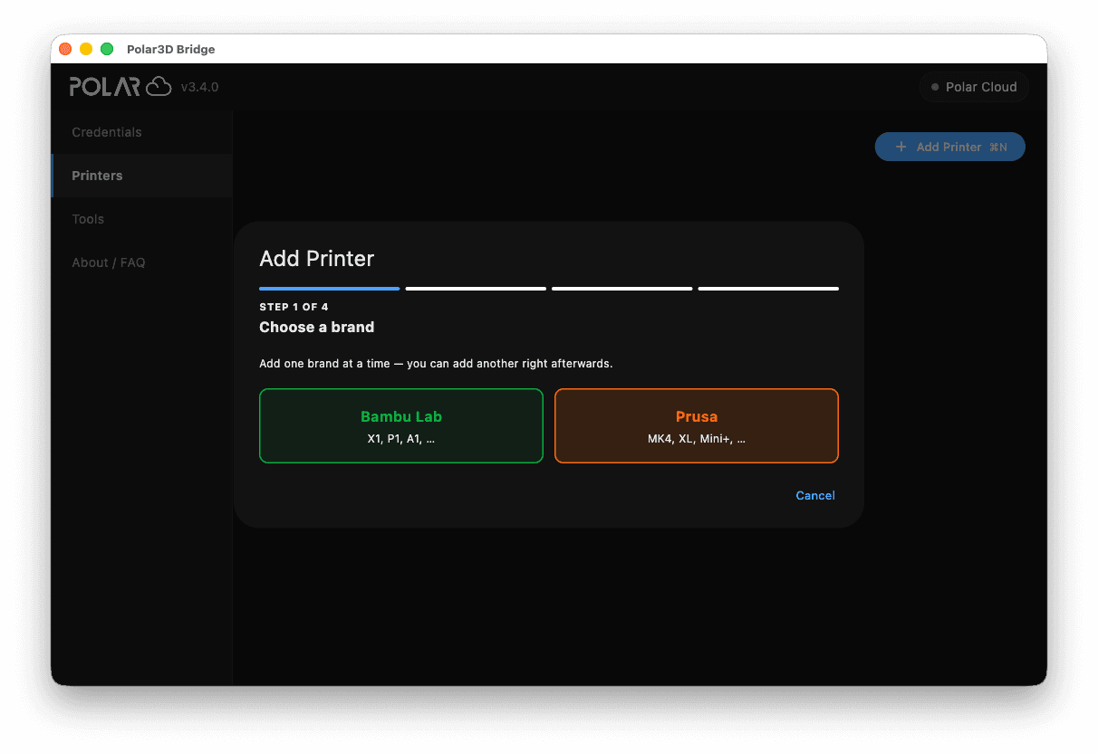This screenshot has height=753, width=1098.
Task: Click the Polar Cloud status dot
Action: tap(935, 87)
